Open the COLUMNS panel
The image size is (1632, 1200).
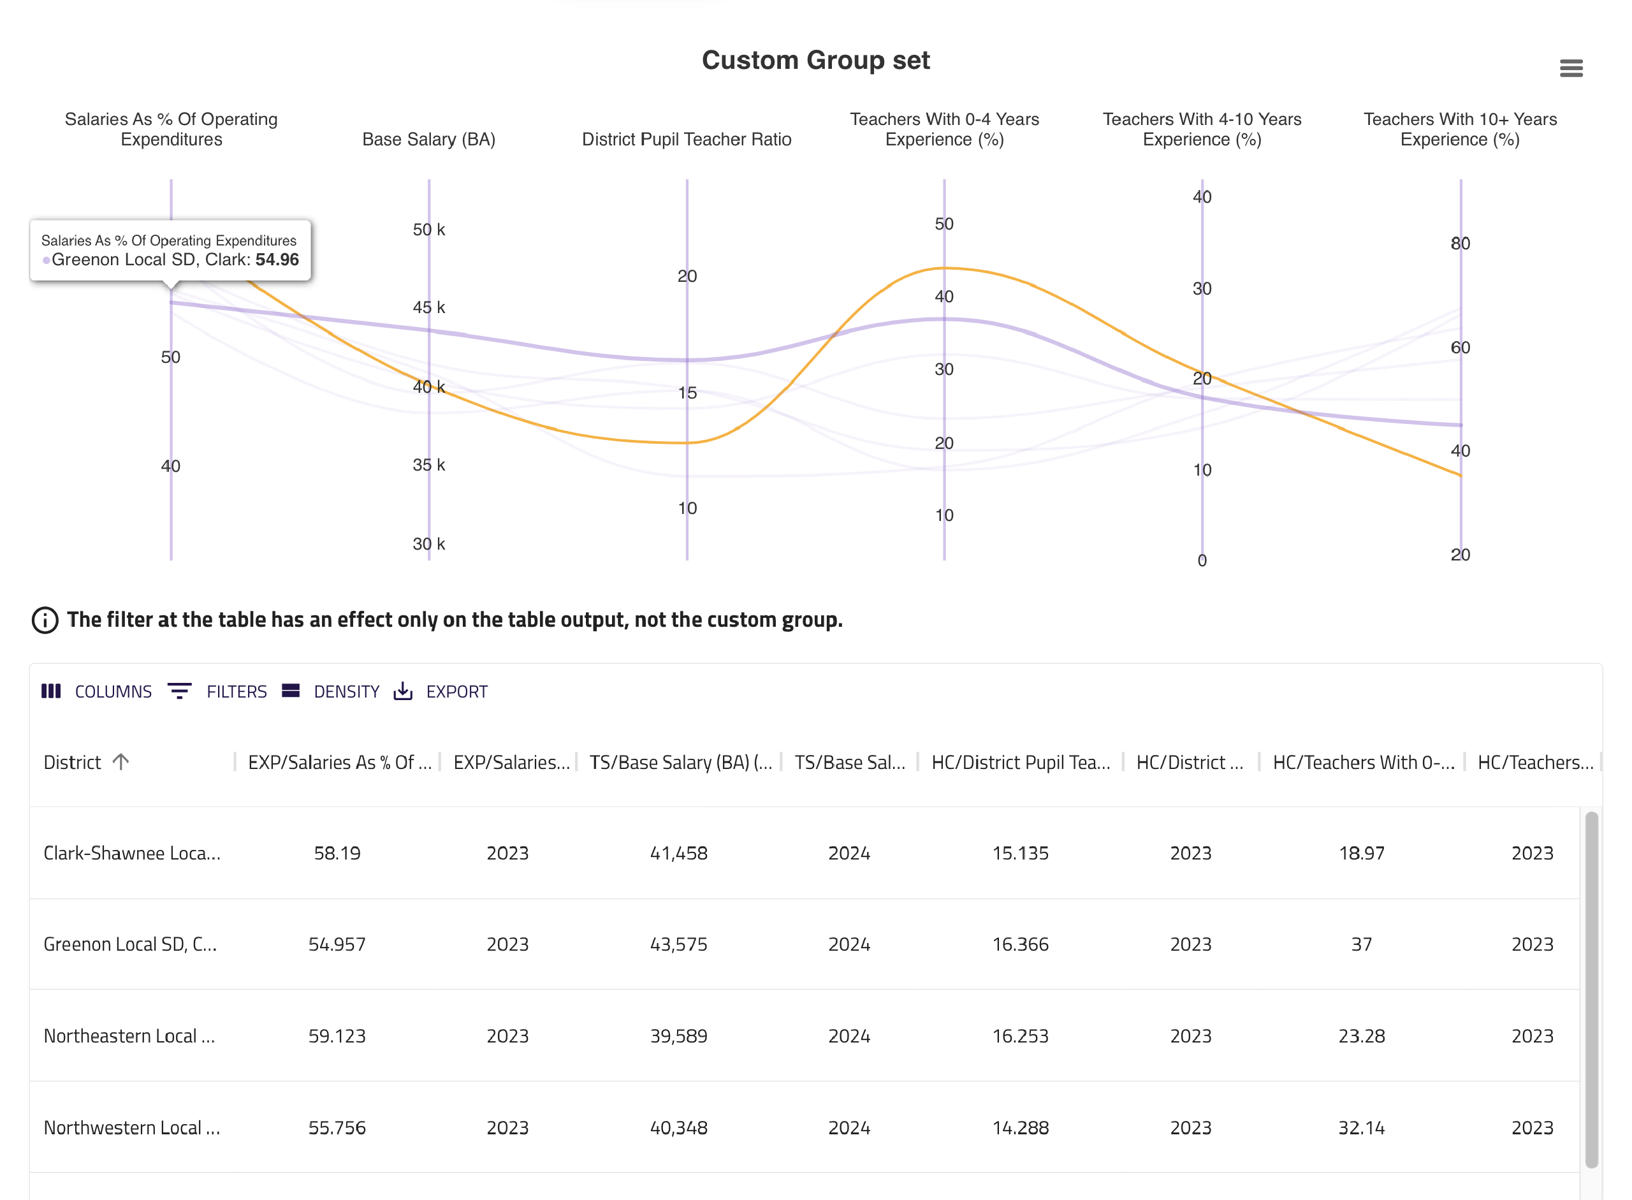coord(113,692)
